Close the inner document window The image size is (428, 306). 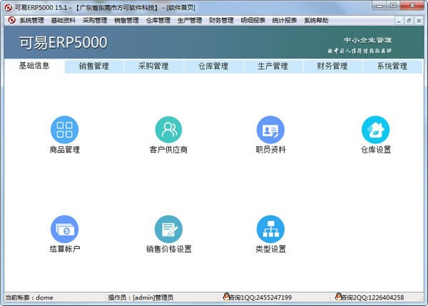coord(419,21)
